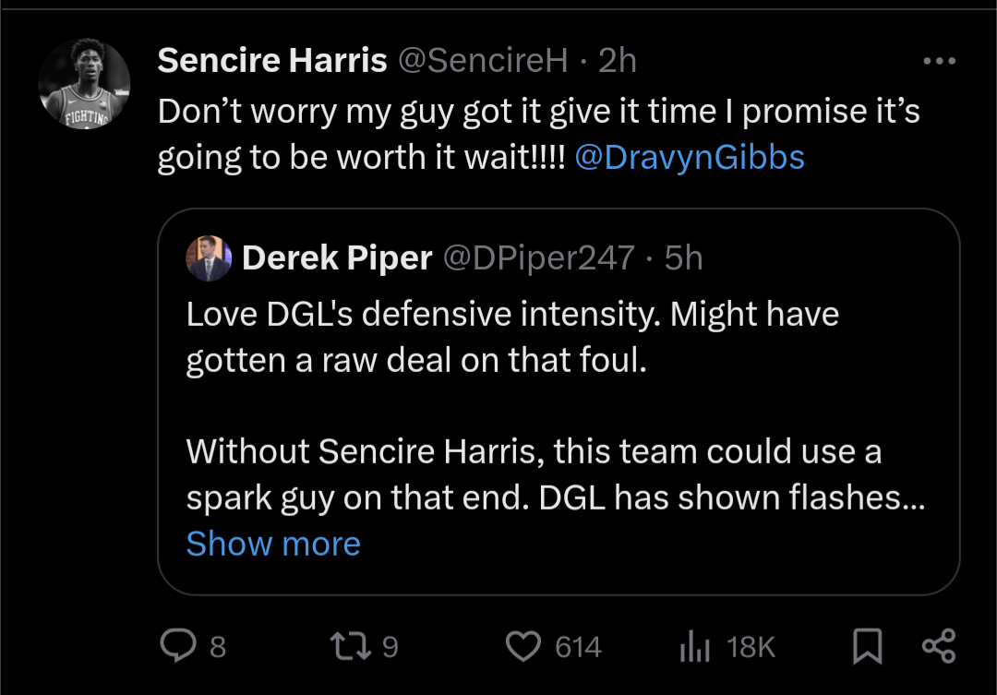
Task: Share the tweet via share icon
Action: 939,646
